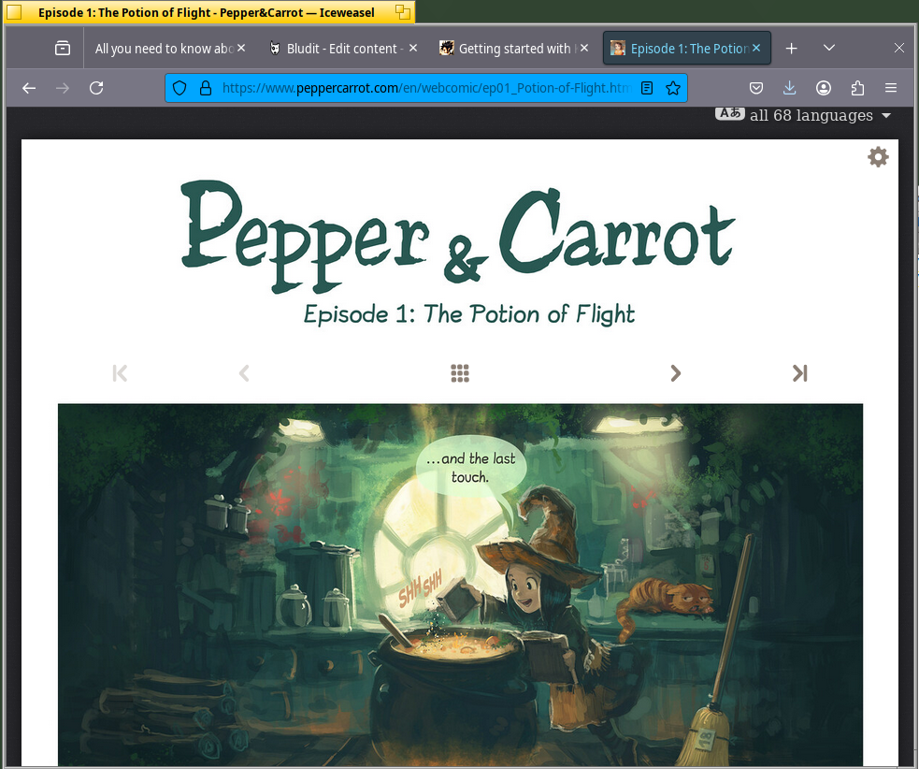This screenshot has height=769, width=919.
Task: Close the Iceweasel browser window
Action: 899,48
